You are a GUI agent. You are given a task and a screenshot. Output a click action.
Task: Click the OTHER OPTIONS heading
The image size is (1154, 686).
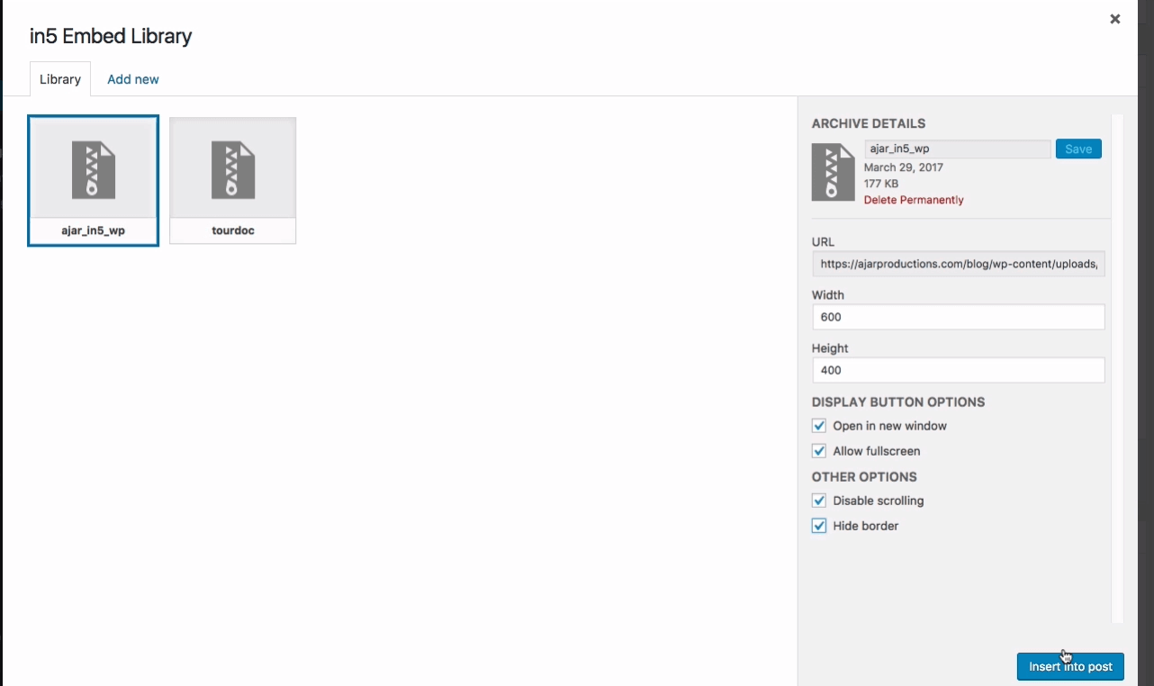864,476
